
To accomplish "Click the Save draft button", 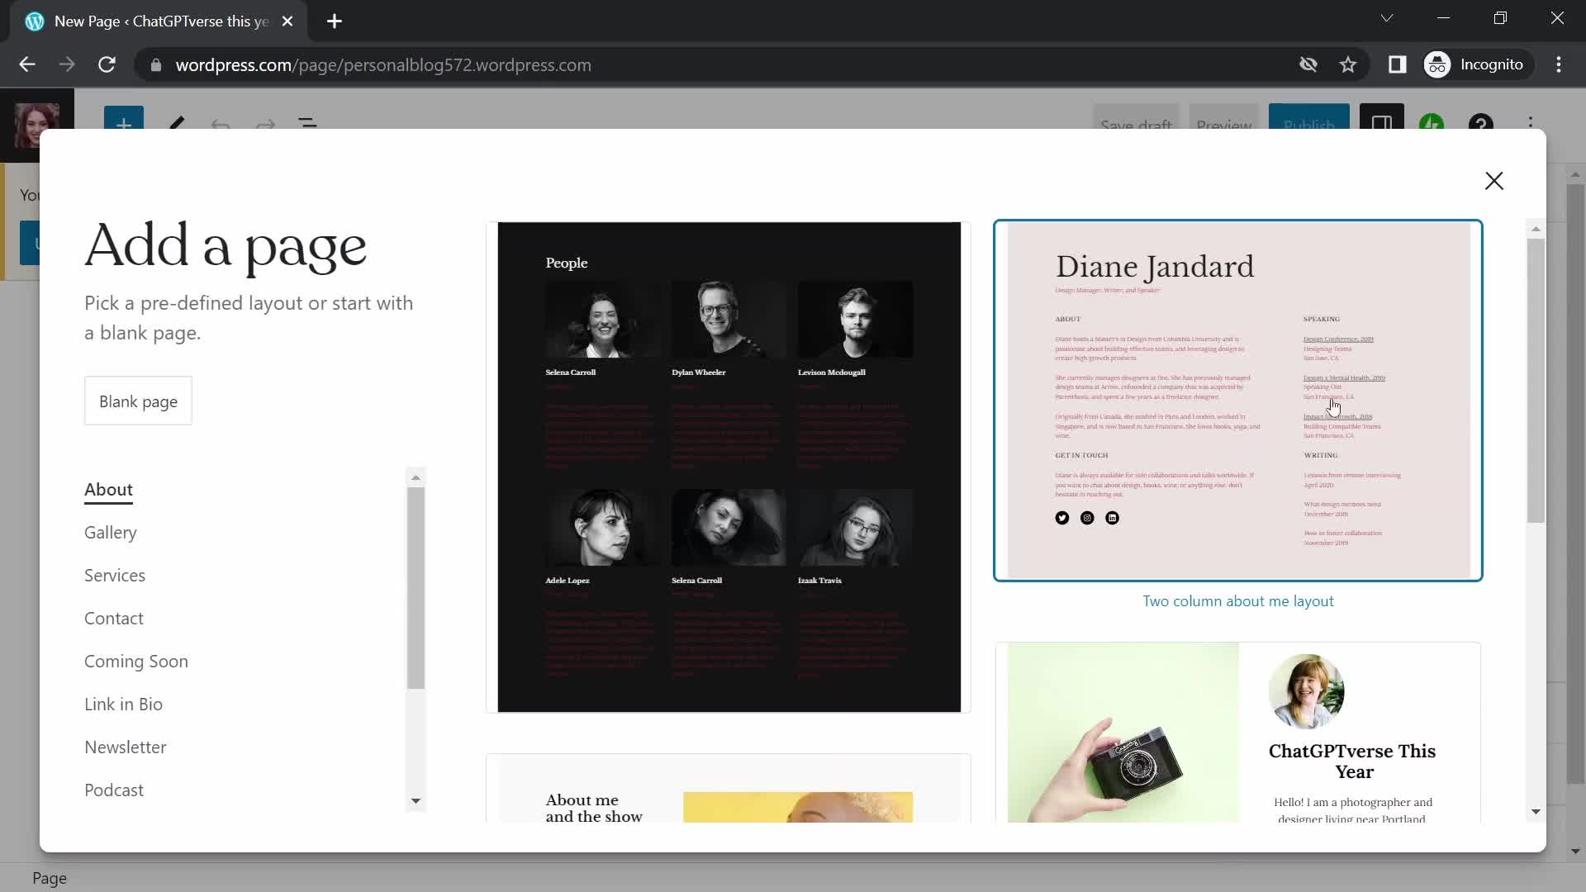I will tap(1136, 124).
